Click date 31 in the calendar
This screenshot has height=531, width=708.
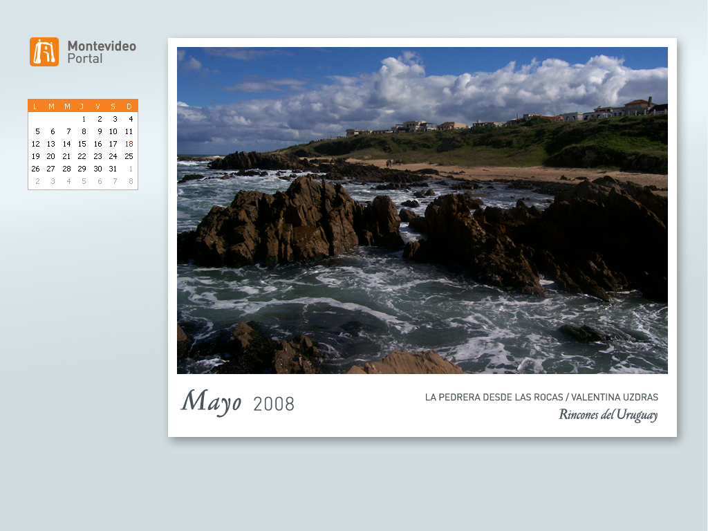(x=113, y=169)
